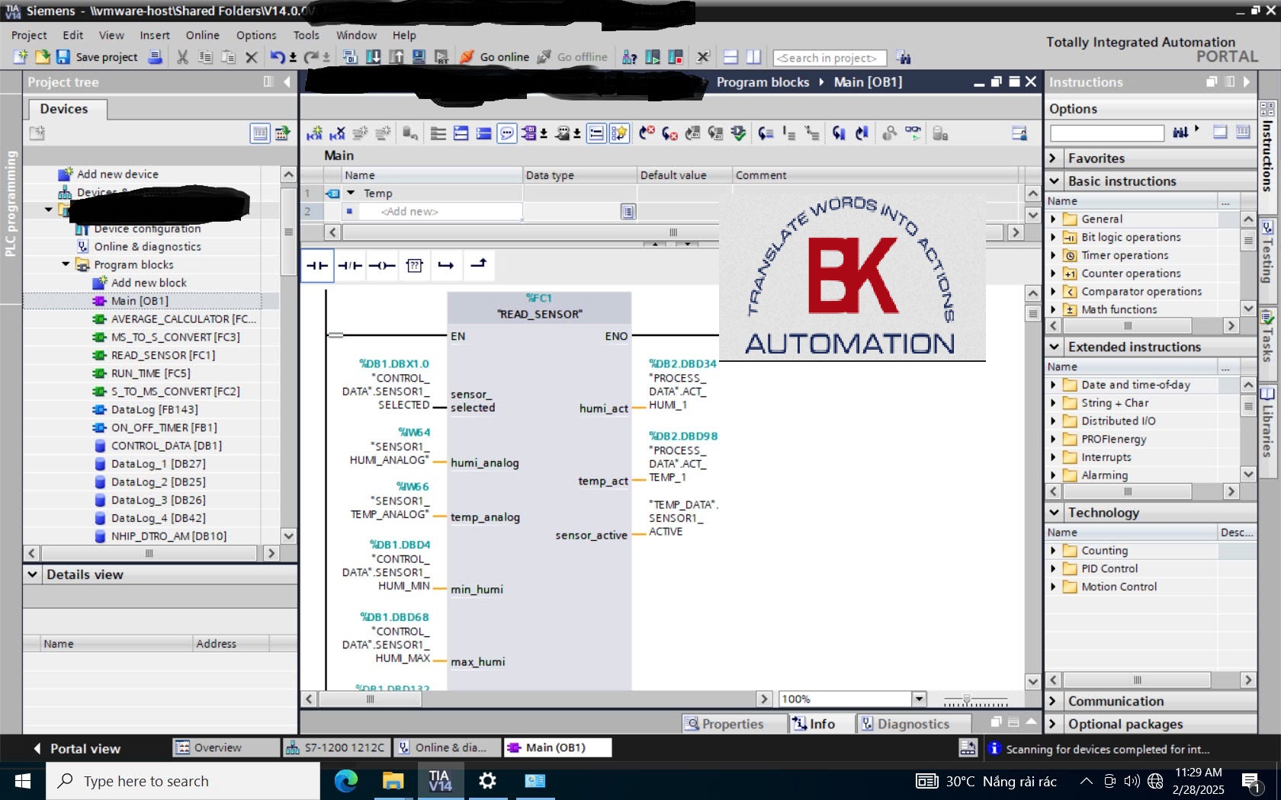Insert normally open contact instruction
Viewport: 1281px width, 800px height.
(317, 265)
